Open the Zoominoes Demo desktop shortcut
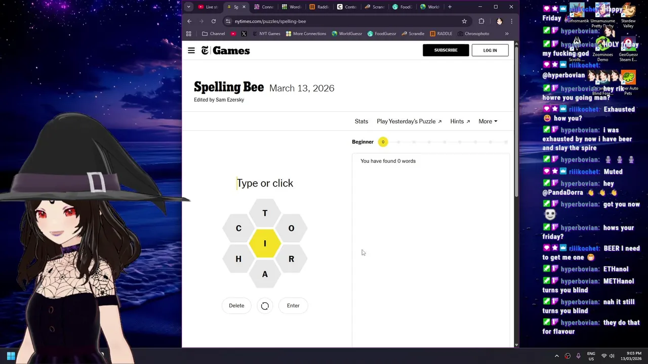648x364 pixels. [602, 50]
